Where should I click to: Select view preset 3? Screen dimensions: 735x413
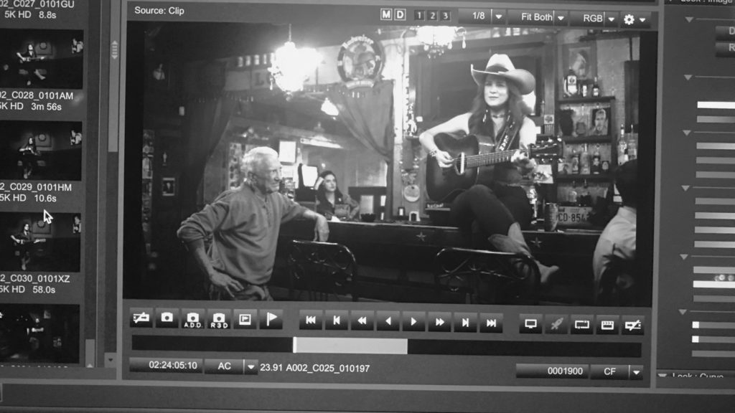(445, 16)
